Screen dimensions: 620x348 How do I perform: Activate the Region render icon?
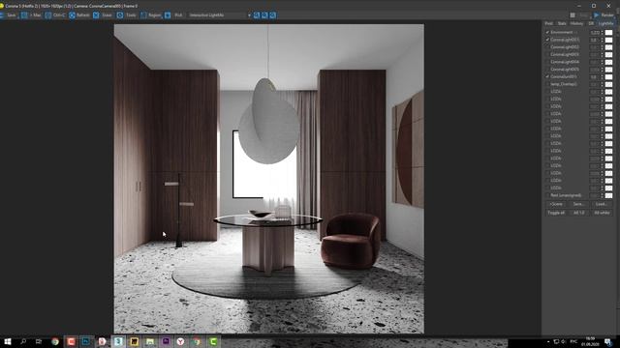pyautogui.click(x=143, y=15)
